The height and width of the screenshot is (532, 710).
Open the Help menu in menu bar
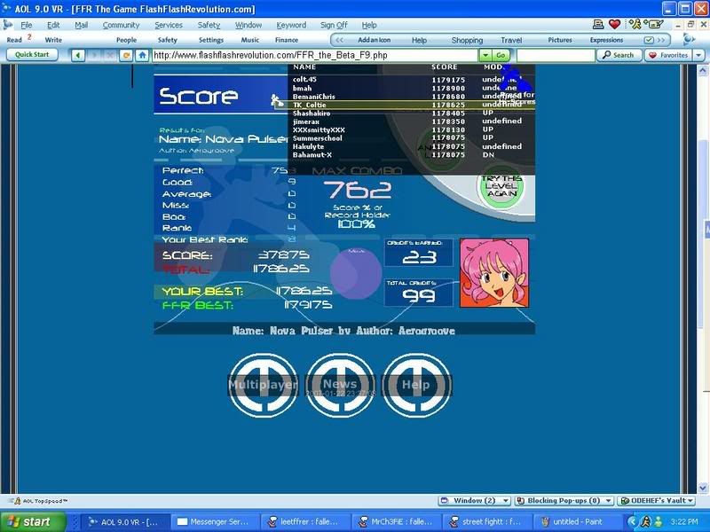point(369,25)
